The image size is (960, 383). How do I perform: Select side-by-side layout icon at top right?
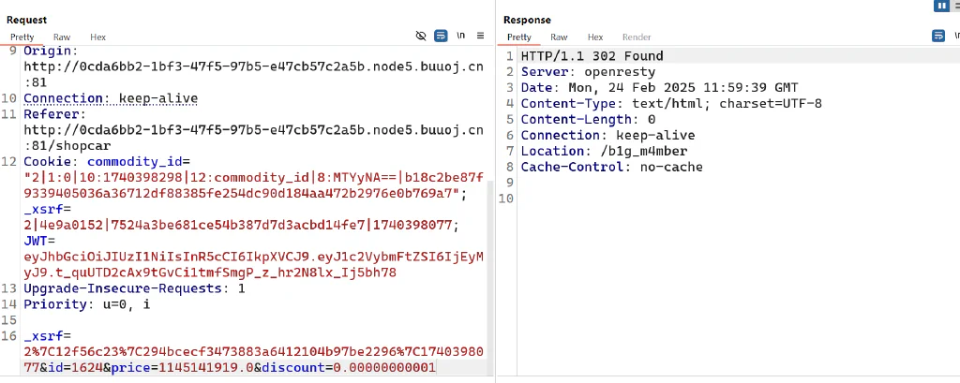[941, 6]
